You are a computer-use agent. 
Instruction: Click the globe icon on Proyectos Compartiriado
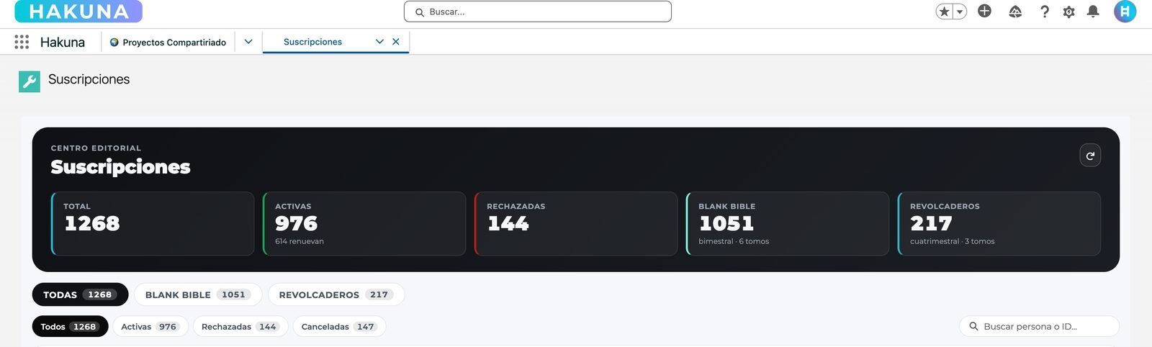tap(114, 42)
